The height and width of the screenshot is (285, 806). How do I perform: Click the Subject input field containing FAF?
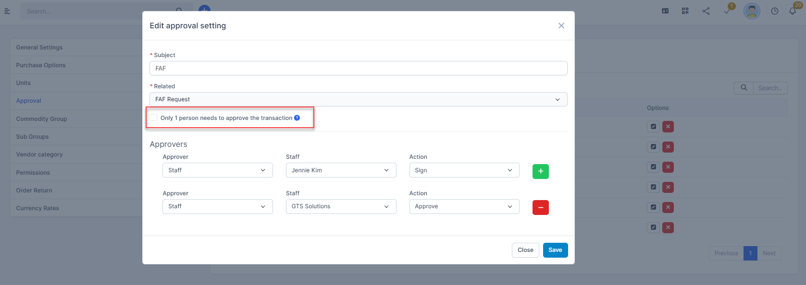(358, 68)
